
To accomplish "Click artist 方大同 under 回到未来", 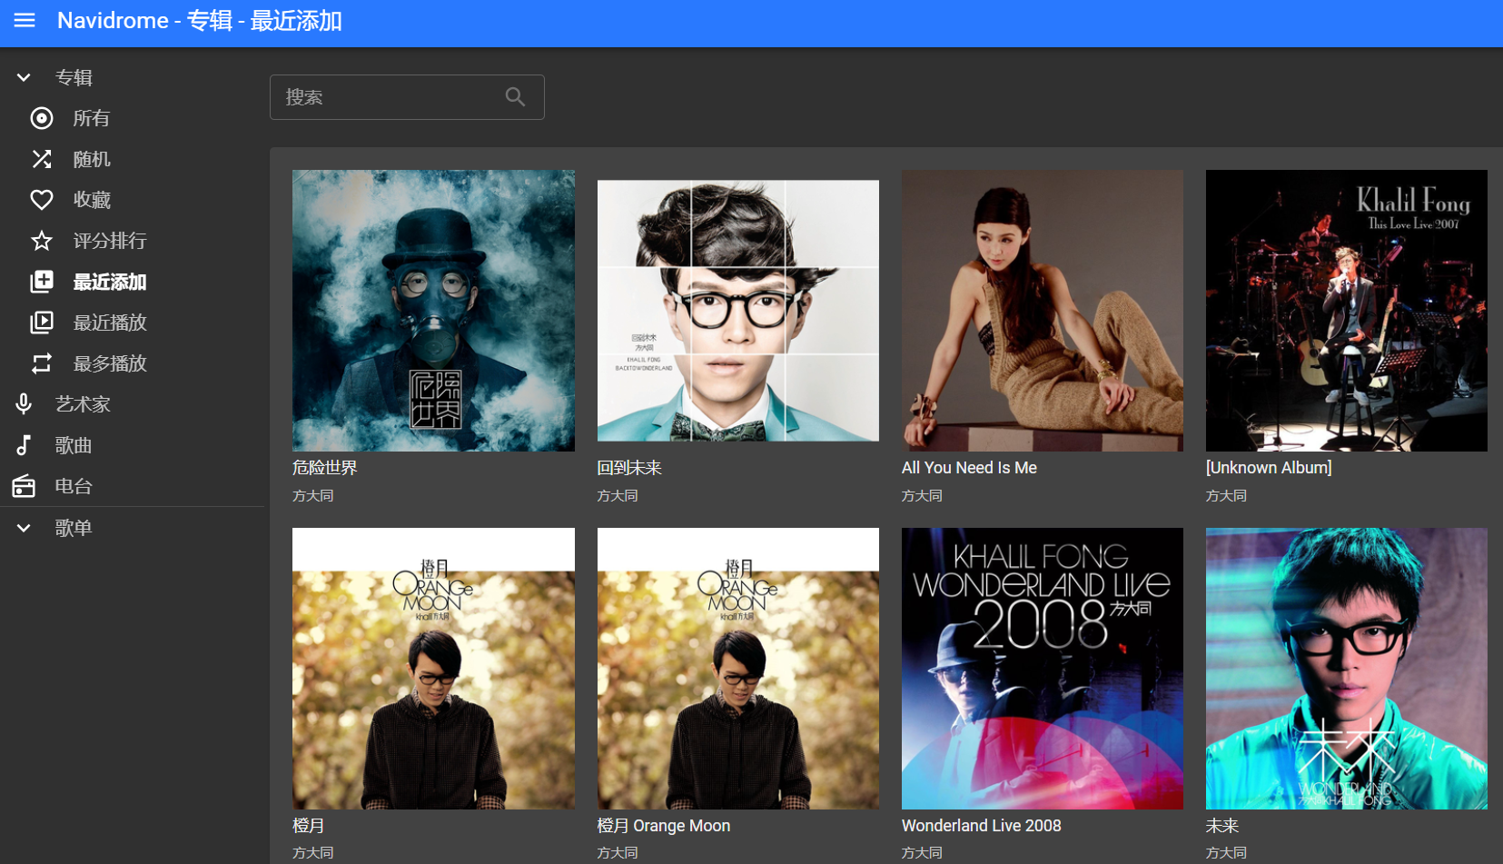I will [618, 496].
